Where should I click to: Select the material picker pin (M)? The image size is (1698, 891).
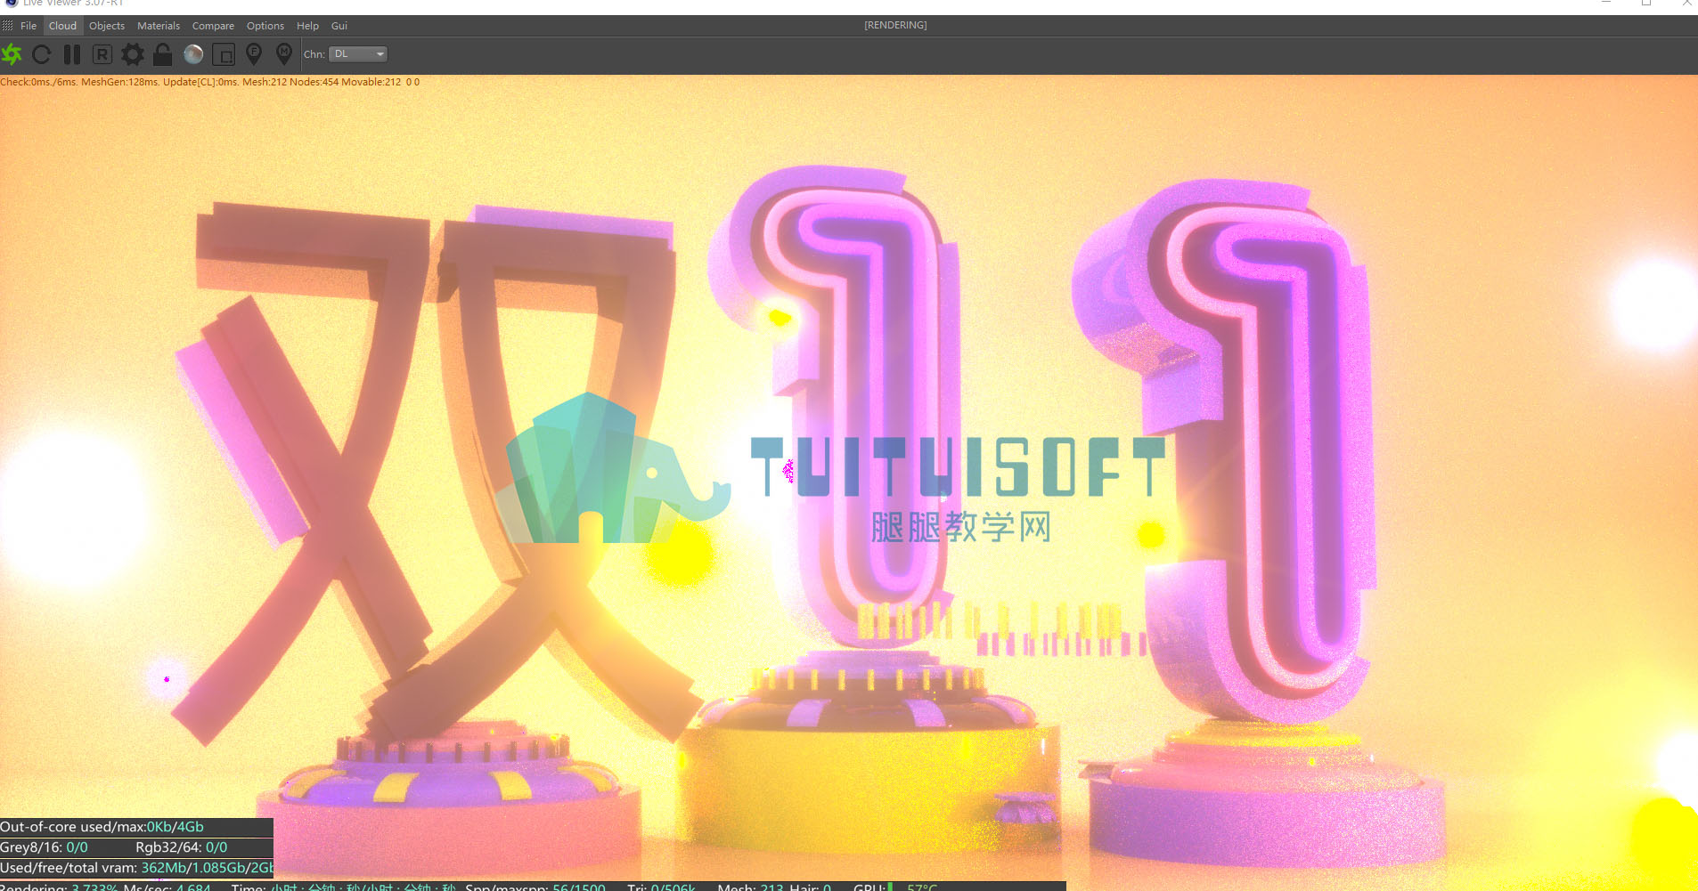coord(284,55)
